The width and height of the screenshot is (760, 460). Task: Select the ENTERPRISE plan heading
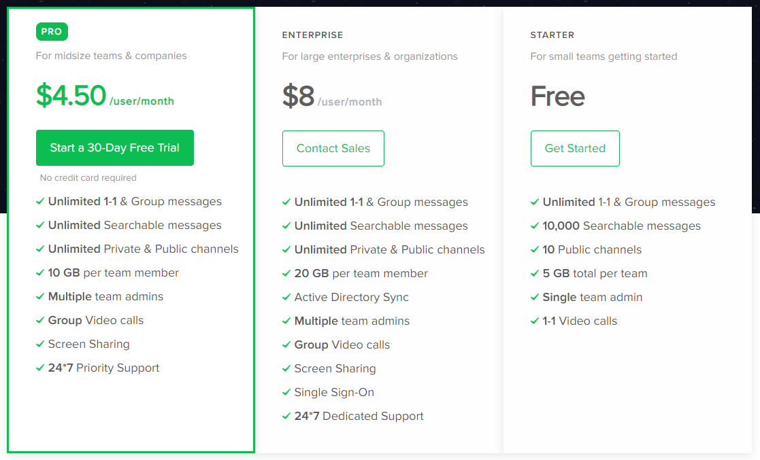coord(312,35)
